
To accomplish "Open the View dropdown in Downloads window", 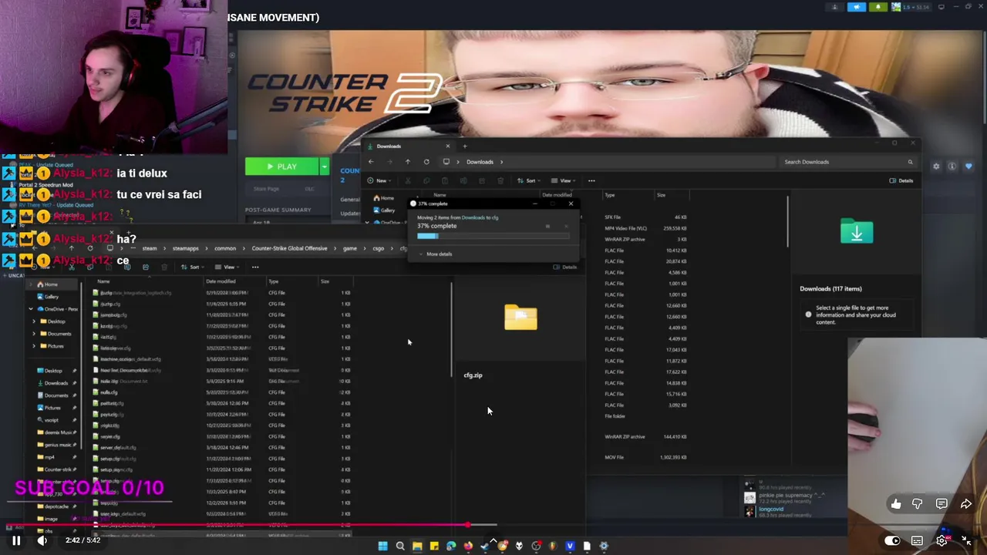I will (x=565, y=180).
